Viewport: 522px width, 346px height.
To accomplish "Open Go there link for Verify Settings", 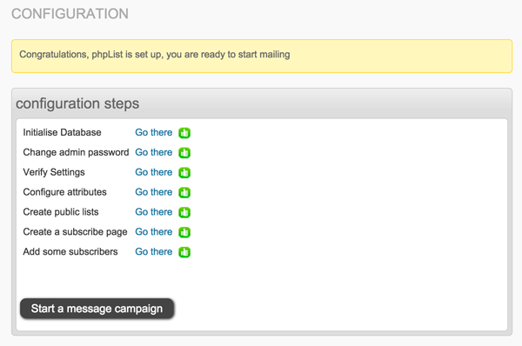I will (154, 172).
